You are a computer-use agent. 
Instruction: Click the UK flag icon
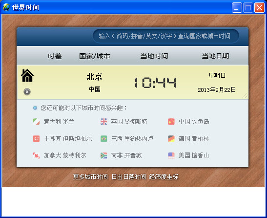[x=103, y=122]
